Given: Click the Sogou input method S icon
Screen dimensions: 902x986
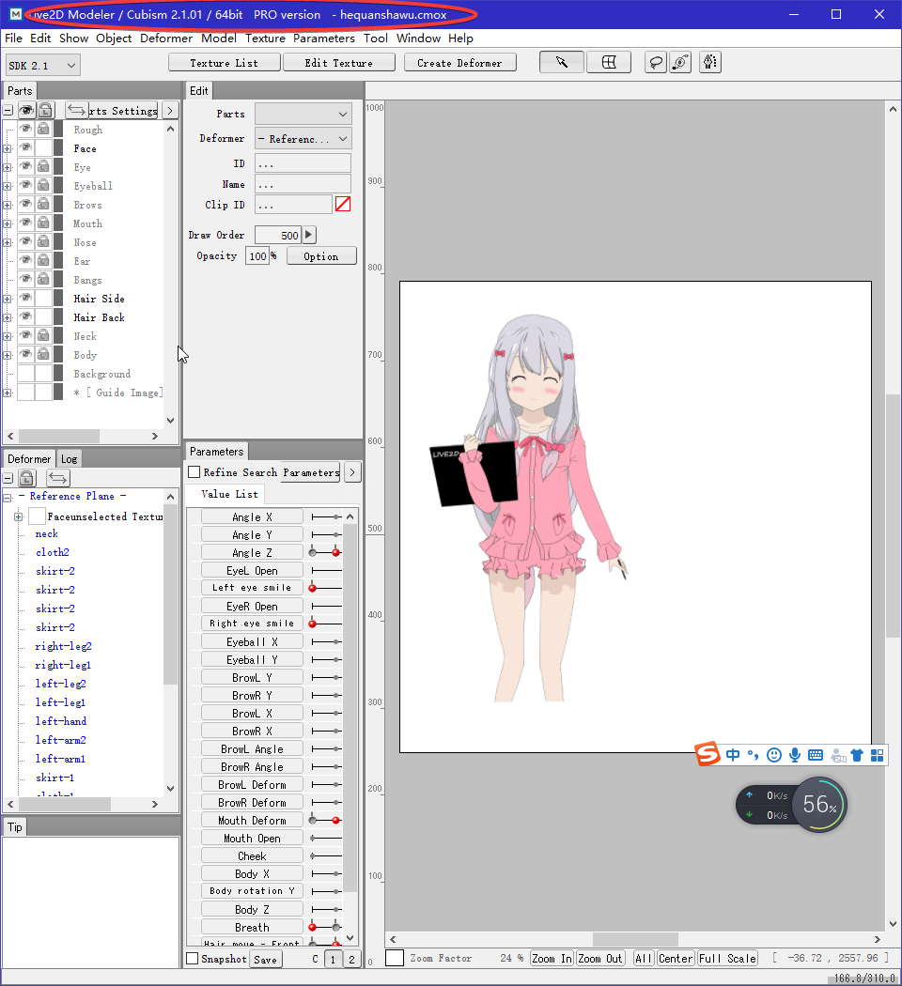Looking at the screenshot, I should [x=708, y=754].
